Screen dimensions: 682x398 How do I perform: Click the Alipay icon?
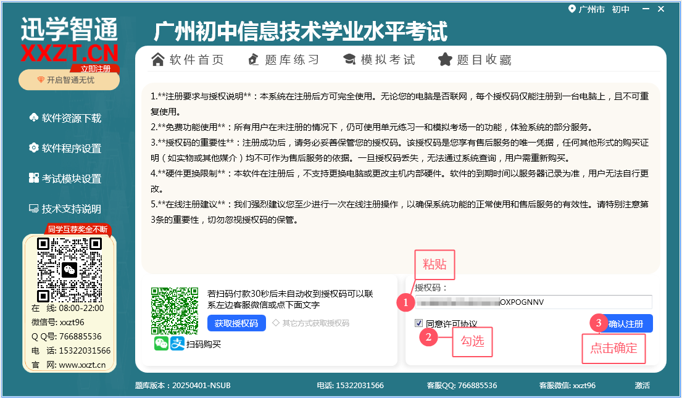[x=178, y=344]
